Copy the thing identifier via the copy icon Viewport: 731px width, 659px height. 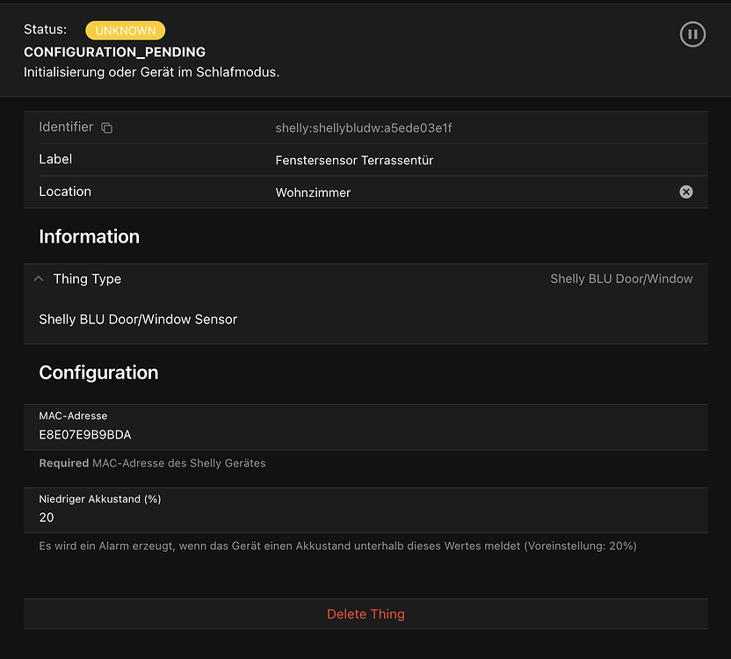point(106,127)
